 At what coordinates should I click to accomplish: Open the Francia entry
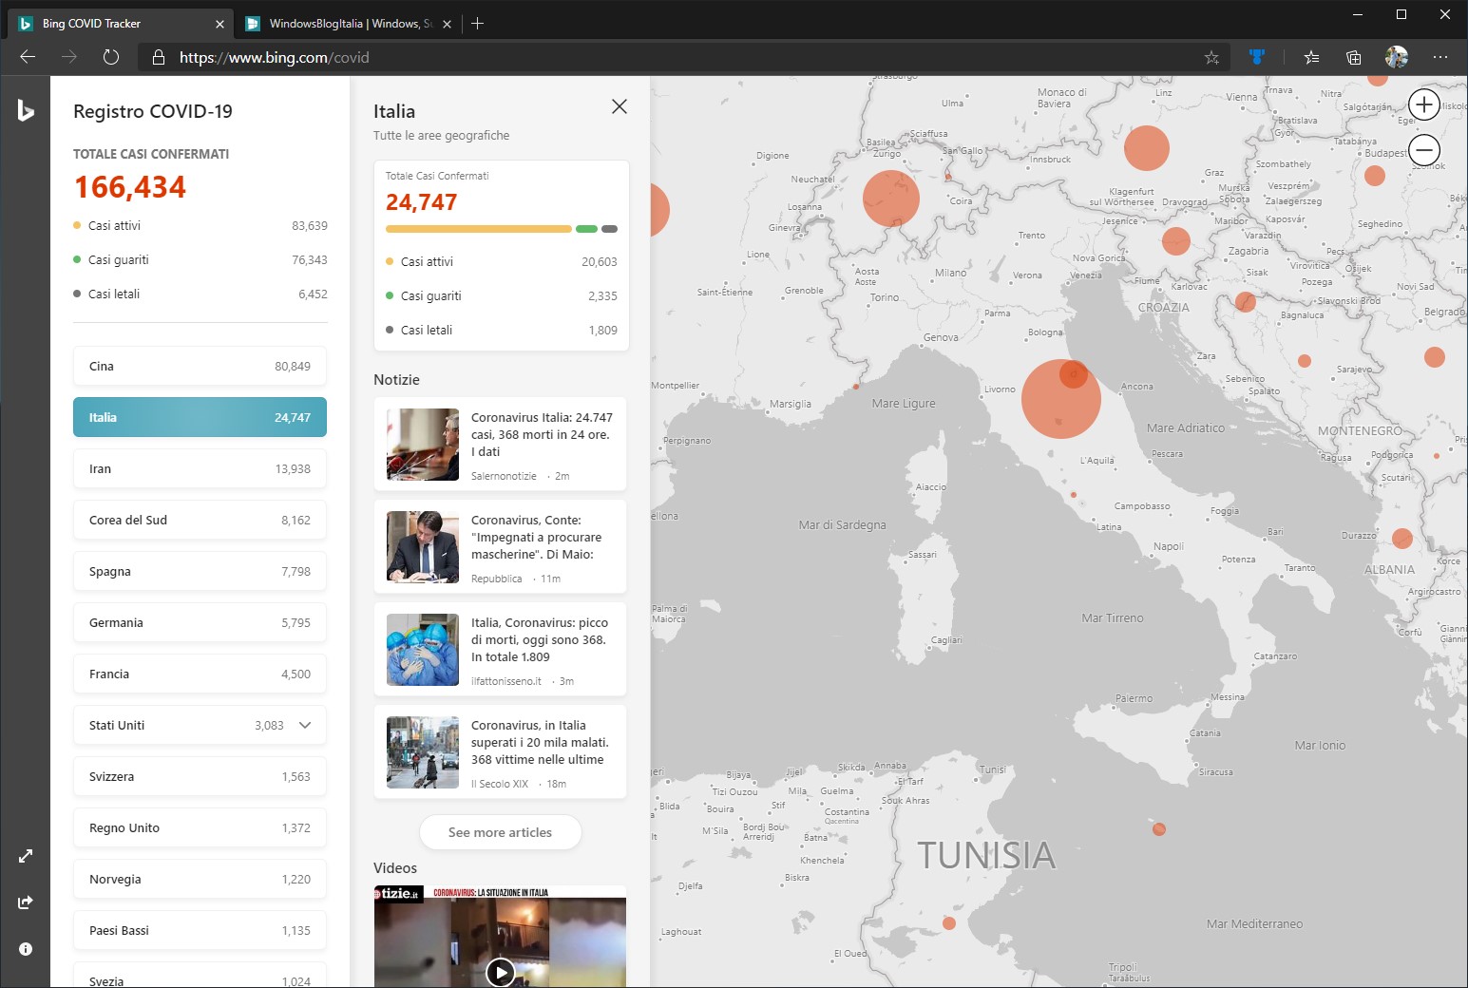coord(200,674)
